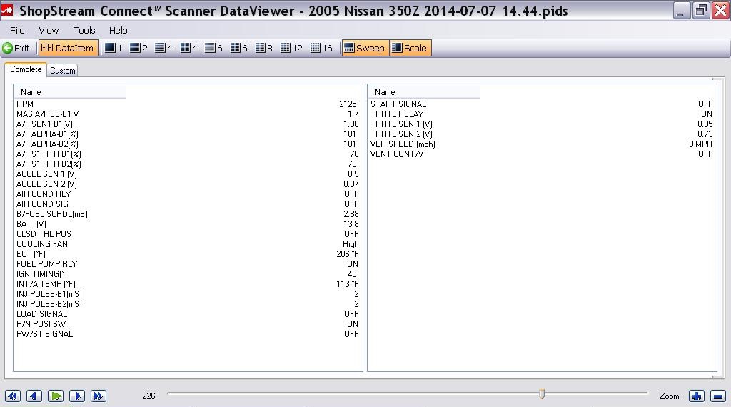Select the IGN TIMING(°) row
The height and width of the screenshot is (407, 731).
pyautogui.click(x=188, y=274)
